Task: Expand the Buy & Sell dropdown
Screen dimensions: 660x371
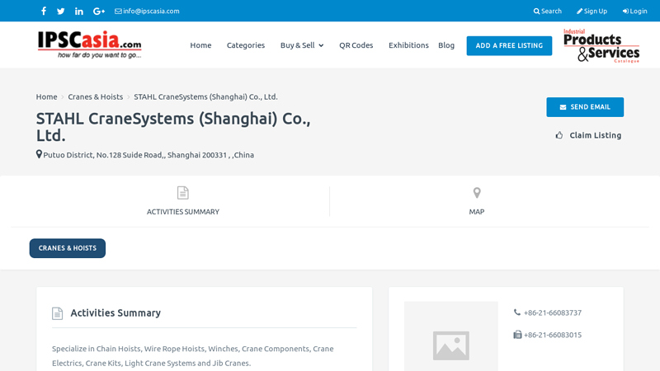Action: 302,45
